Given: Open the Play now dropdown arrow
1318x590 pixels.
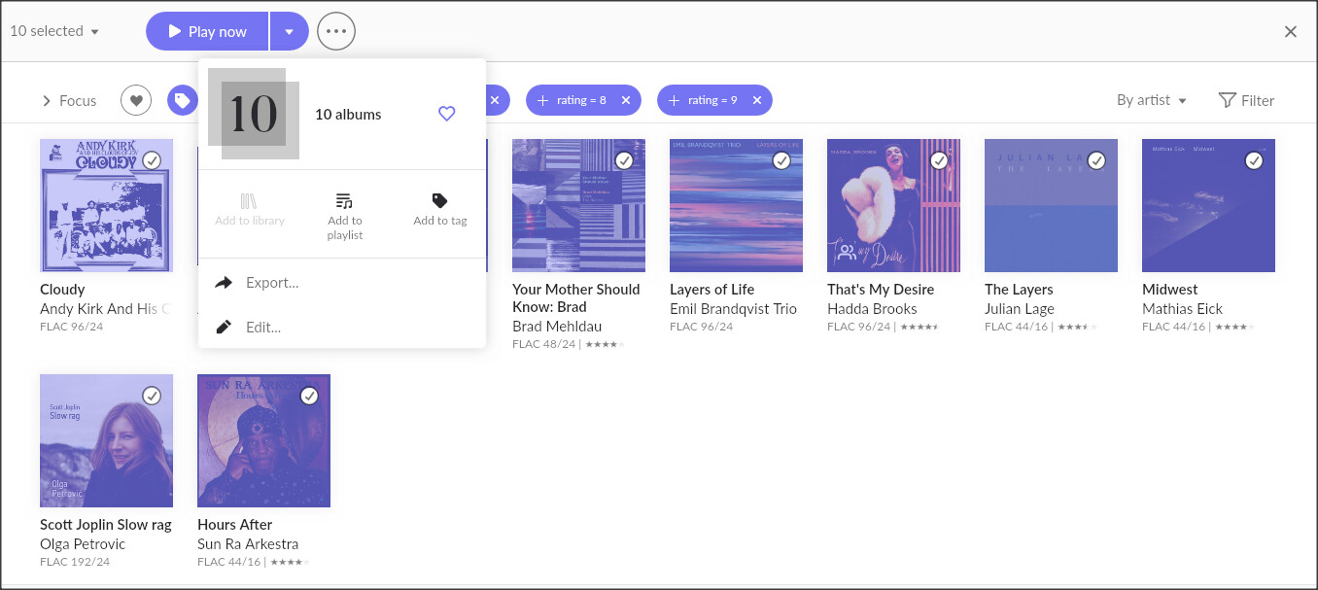Looking at the screenshot, I should (x=289, y=31).
